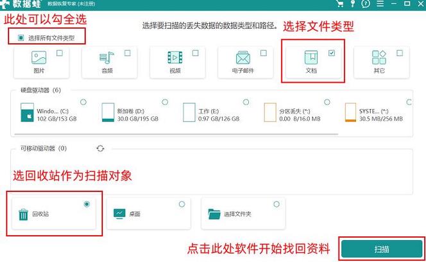
Task: Uncheck the 文档 file type checkbox
Action: click(332, 53)
